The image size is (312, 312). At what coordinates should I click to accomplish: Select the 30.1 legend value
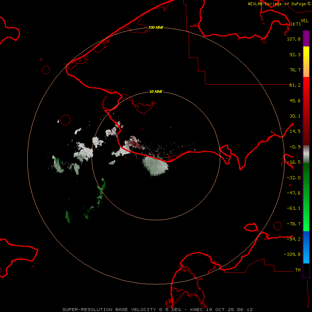(295, 116)
